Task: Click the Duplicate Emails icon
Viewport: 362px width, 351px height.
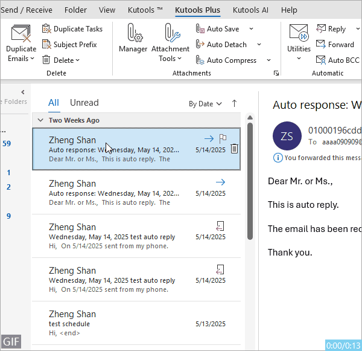Action: tap(21, 35)
